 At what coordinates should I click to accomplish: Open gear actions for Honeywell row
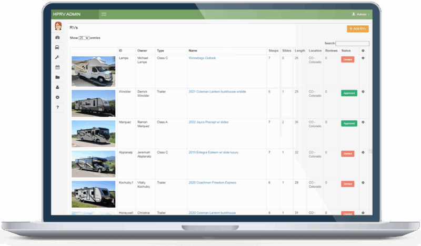pyautogui.click(x=363, y=213)
